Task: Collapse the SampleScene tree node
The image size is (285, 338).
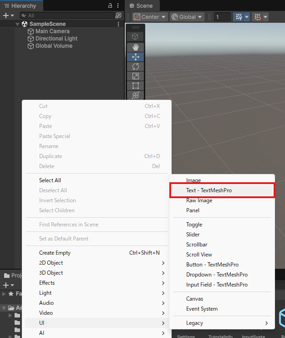Action: [18, 24]
